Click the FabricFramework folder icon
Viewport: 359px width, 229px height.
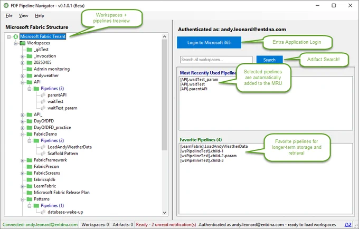[30, 160]
